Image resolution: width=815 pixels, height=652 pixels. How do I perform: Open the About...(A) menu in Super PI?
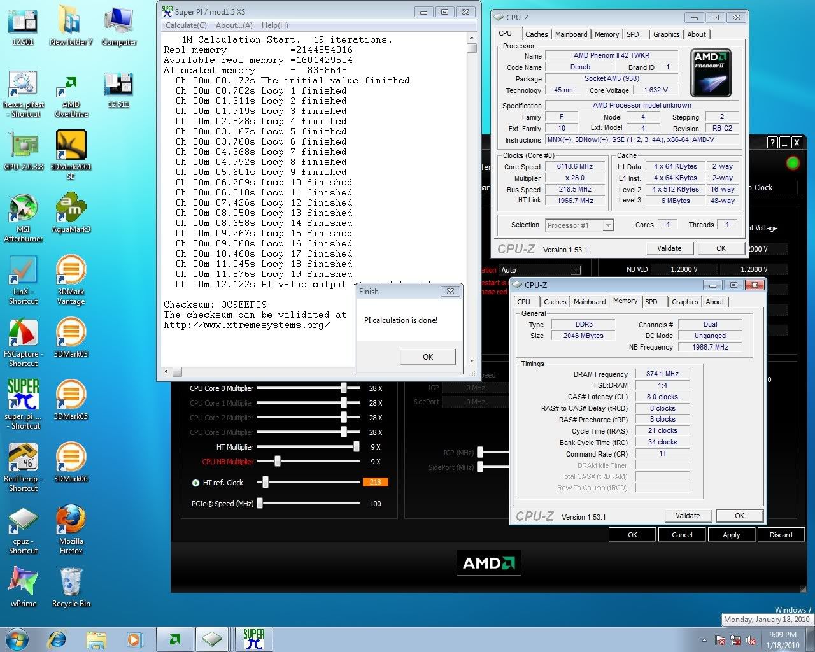(234, 25)
